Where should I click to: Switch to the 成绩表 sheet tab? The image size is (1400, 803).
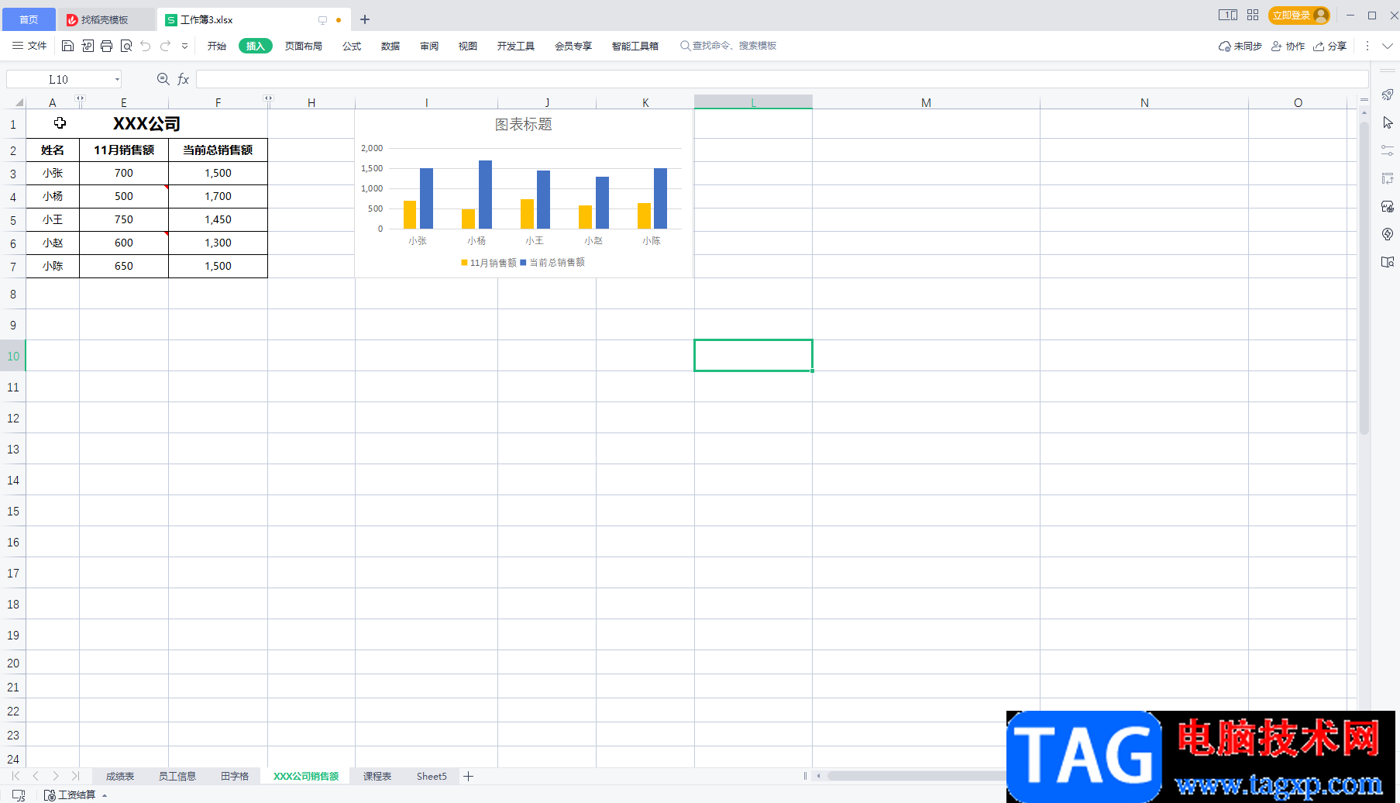(120, 776)
